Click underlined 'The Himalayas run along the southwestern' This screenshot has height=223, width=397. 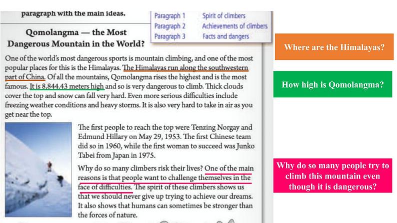pos(185,68)
